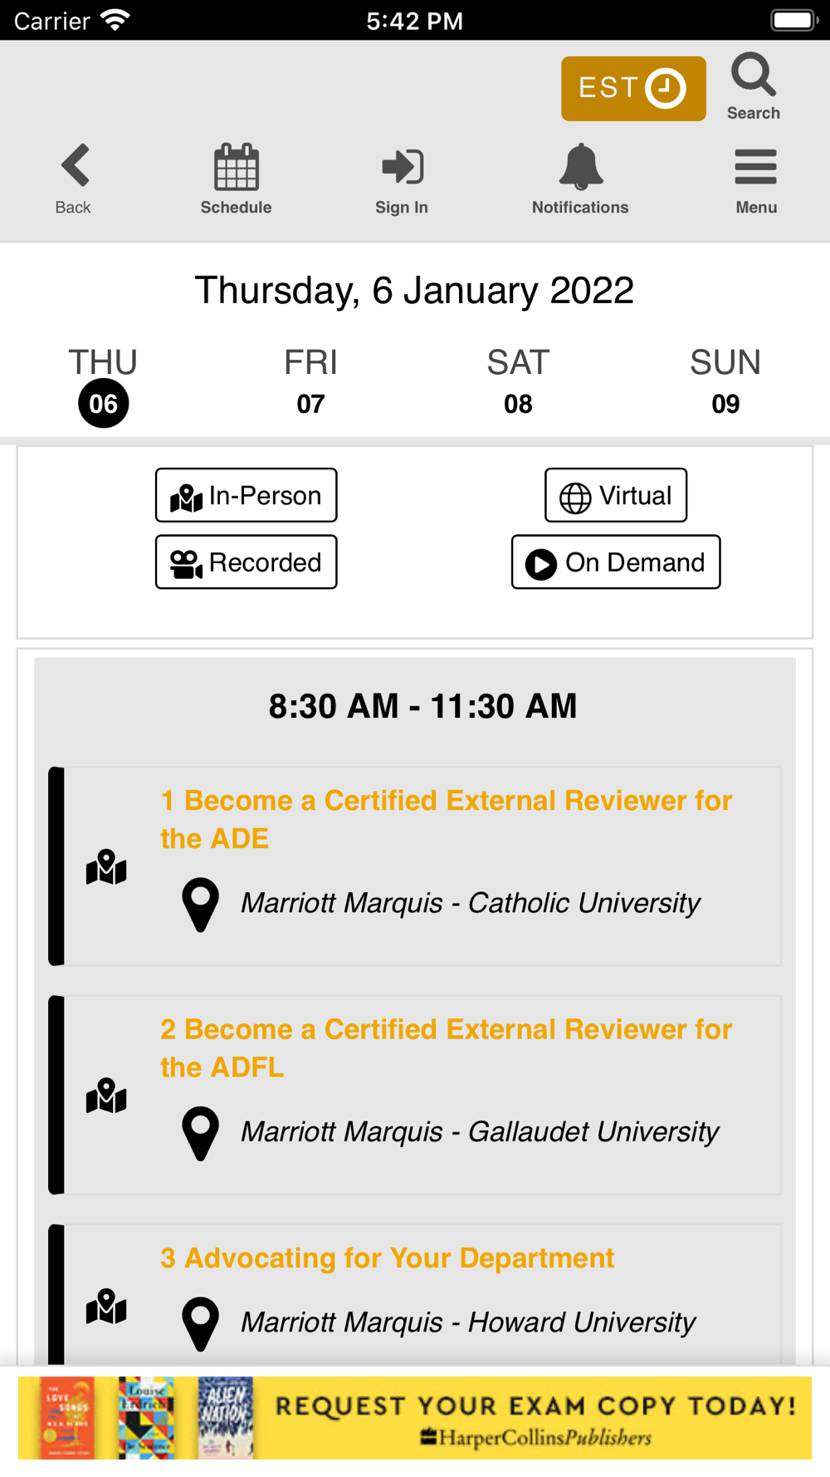The image size is (830, 1477).
Task: Tap the HarperCollins exam copy banner
Action: [415, 1418]
